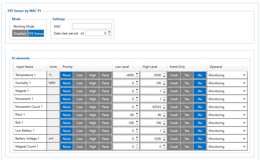Open the Temperature 1 Operand dropdown
Screen dimensions: 260x160
(227, 75)
